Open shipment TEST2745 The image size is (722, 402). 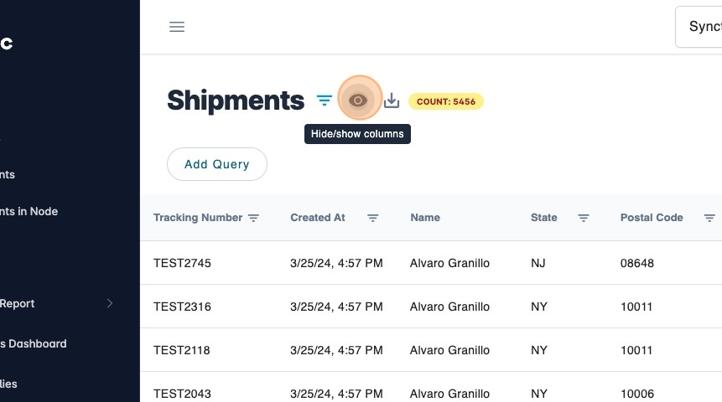tap(182, 263)
